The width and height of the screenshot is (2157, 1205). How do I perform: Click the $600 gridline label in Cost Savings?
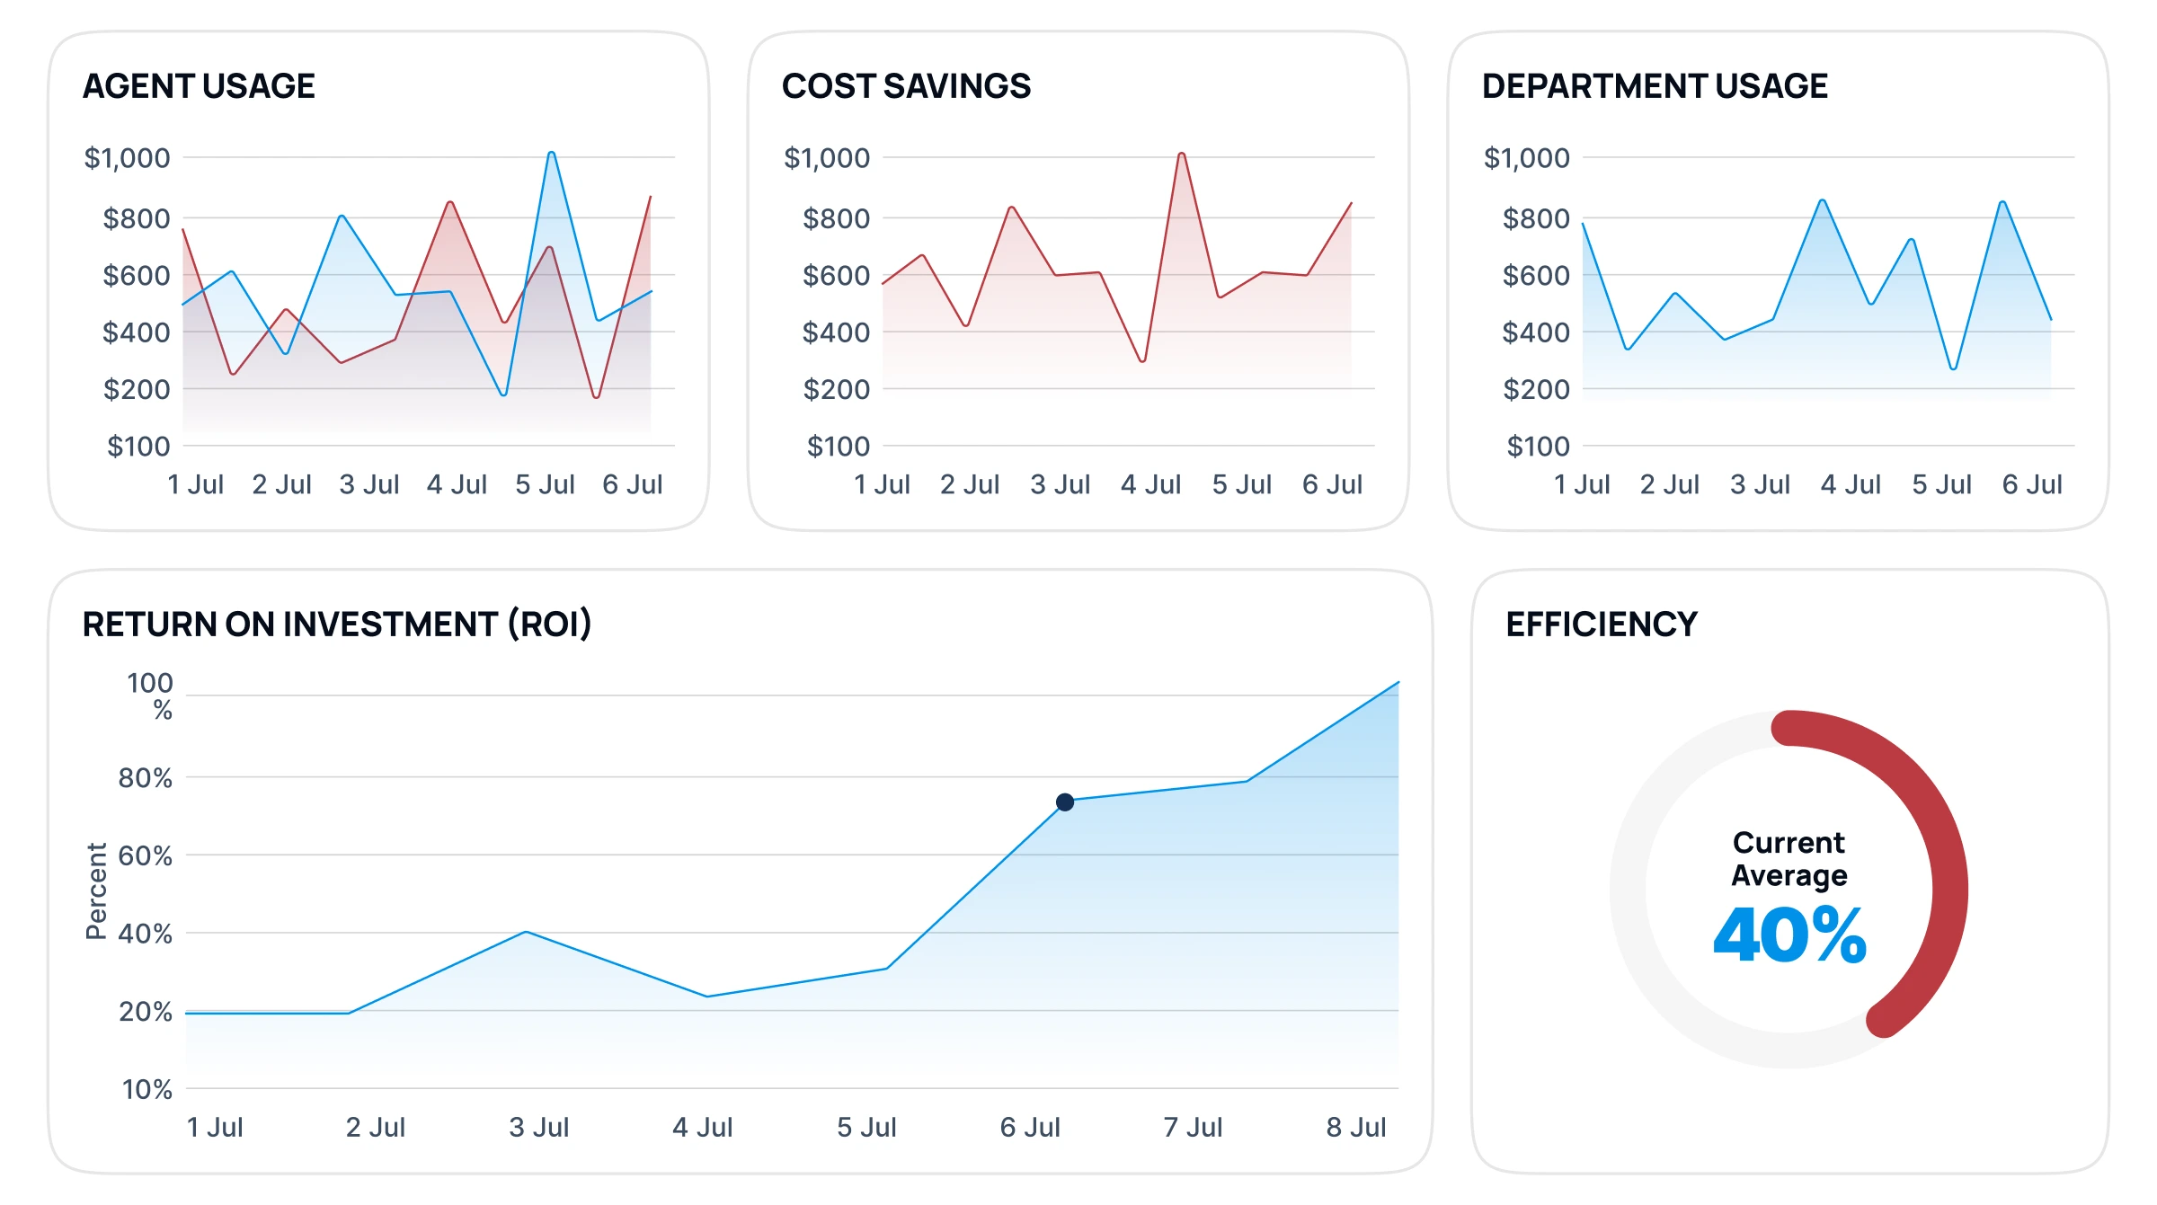coord(836,278)
